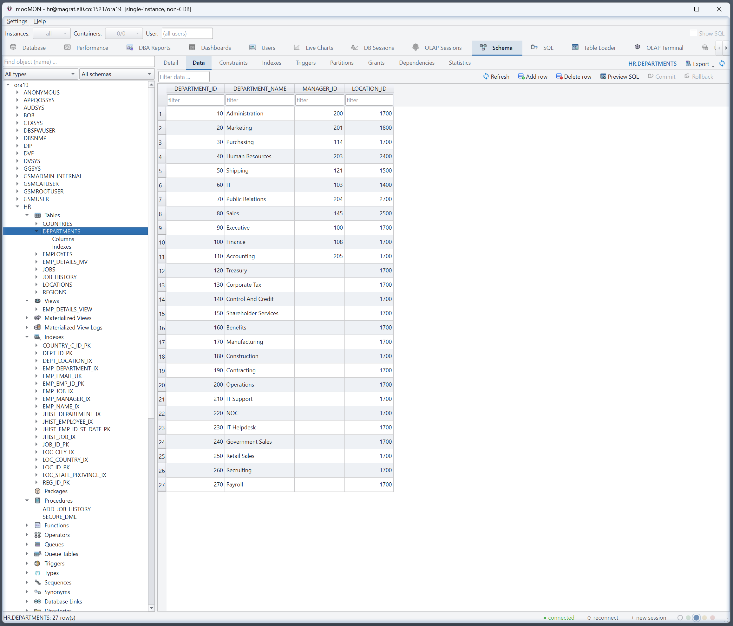Switch to the Indexes tab
The width and height of the screenshot is (733, 626).
[271, 62]
